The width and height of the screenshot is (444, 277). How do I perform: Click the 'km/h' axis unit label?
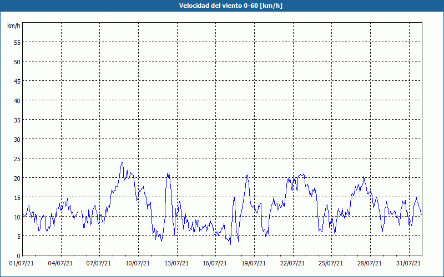(x=13, y=25)
